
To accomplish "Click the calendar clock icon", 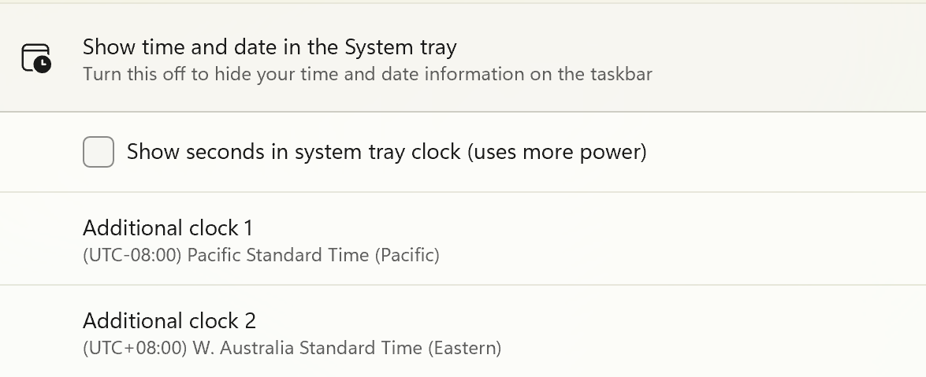I will (x=36, y=59).
